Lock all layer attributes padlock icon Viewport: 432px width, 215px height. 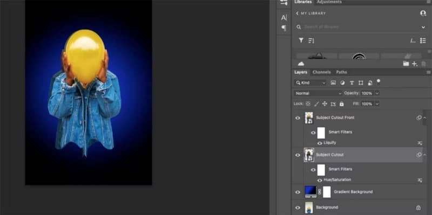(x=342, y=104)
